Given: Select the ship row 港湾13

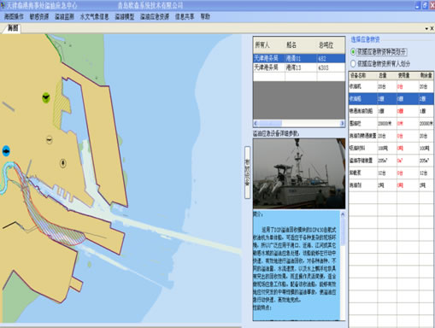Looking at the screenshot, I should 299,67.
